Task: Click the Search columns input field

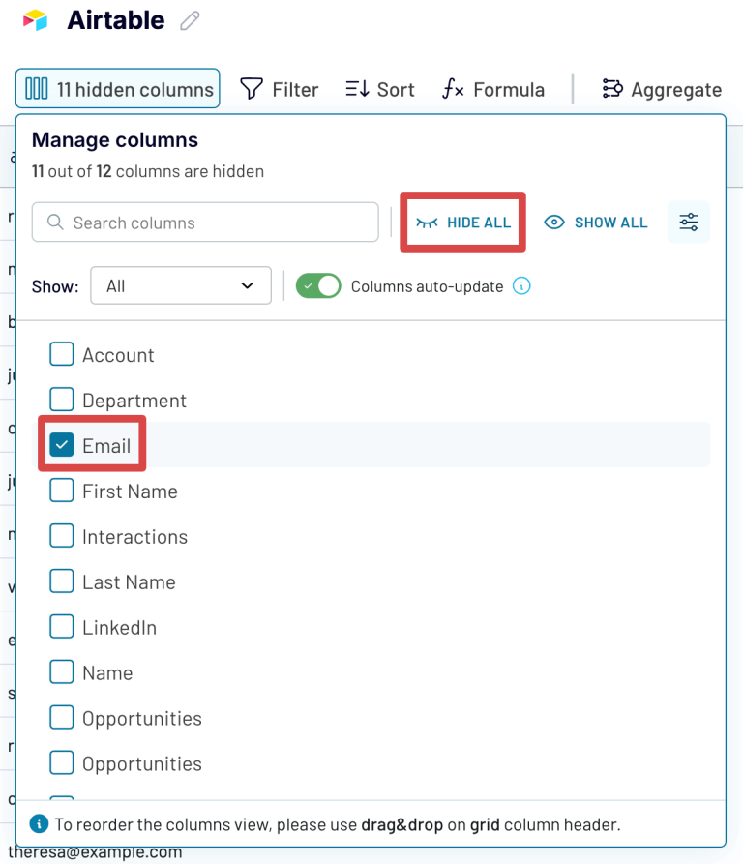Action: (x=205, y=222)
